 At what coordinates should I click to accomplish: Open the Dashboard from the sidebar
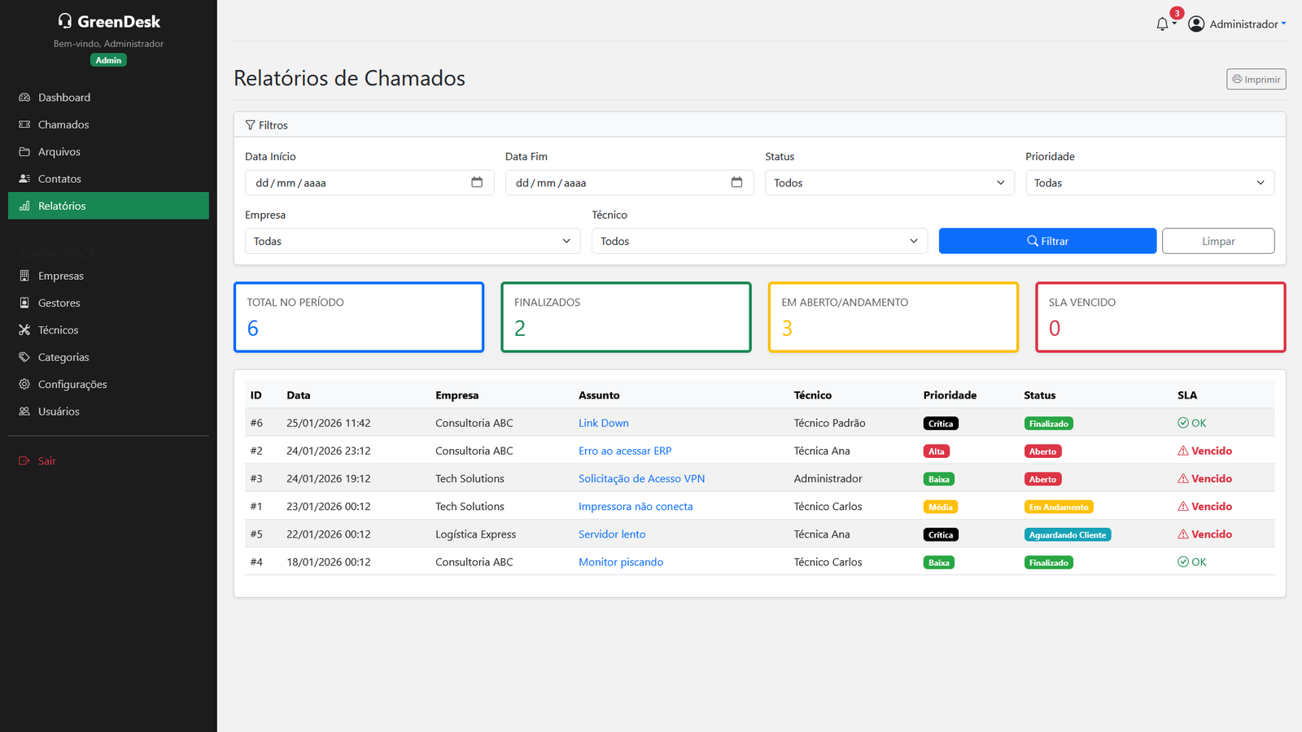pos(63,97)
